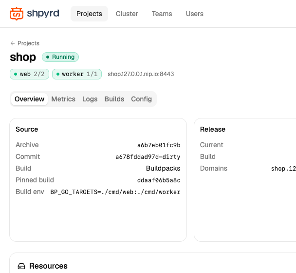Click the archive hash a6b7eb01fc9b
Screen dimensions: 296x273
click(x=159, y=145)
